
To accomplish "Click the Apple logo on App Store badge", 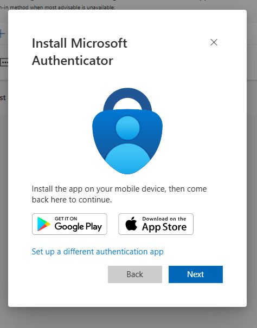I will point(131,224).
